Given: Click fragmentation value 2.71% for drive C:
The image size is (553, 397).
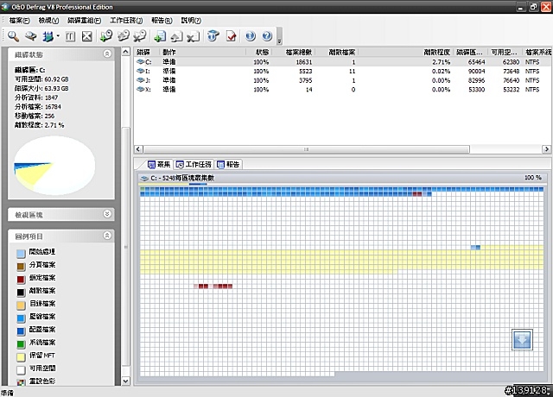Looking at the screenshot, I should click(x=441, y=62).
